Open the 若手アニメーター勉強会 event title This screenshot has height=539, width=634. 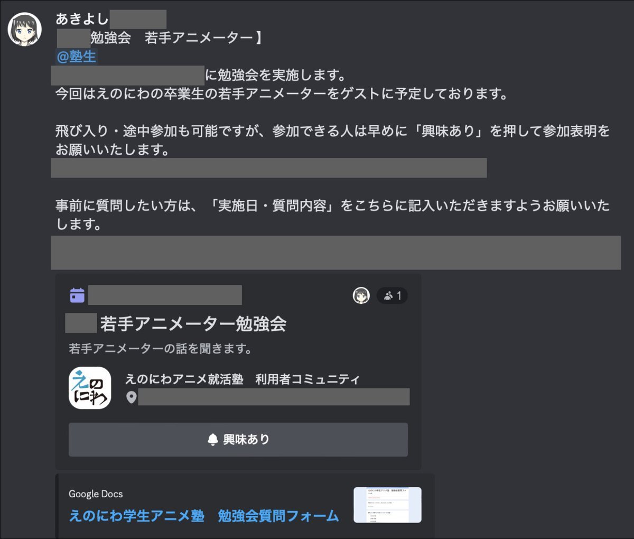[193, 323]
